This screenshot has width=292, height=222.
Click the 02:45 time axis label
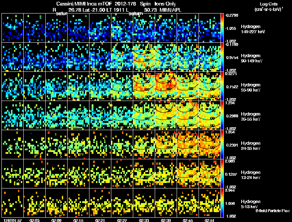(188, 221)
